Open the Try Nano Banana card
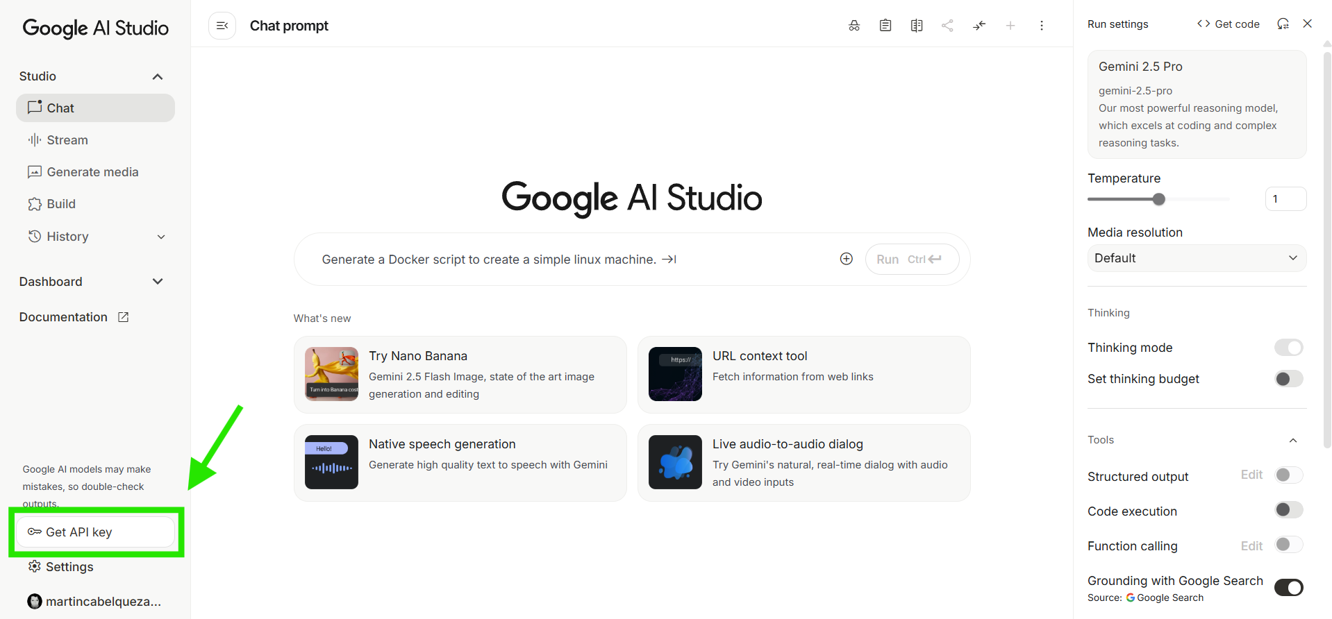This screenshot has height=619, width=1332. 460,375
